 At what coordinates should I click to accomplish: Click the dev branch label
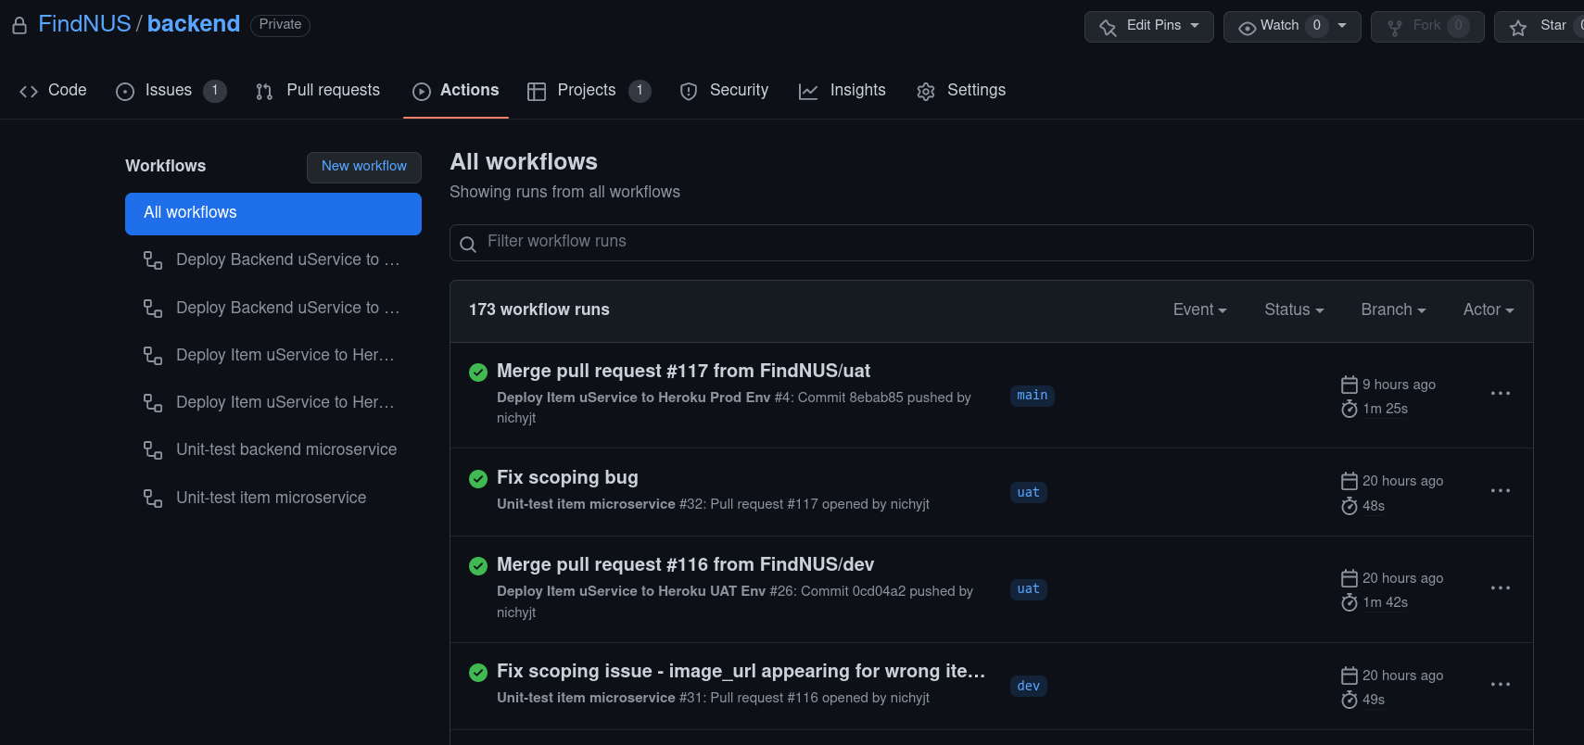click(1029, 687)
